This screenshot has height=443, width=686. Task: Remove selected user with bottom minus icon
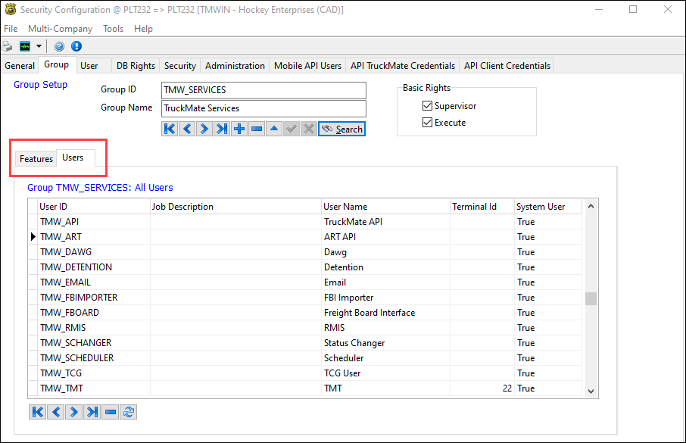111,412
